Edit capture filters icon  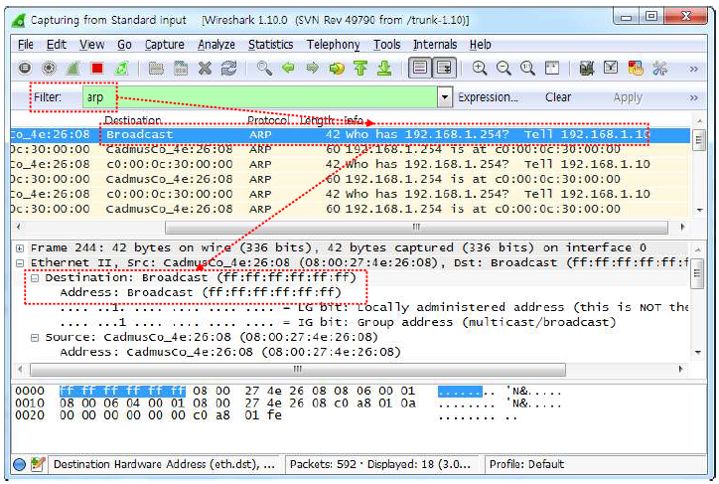pyautogui.click(x=587, y=69)
